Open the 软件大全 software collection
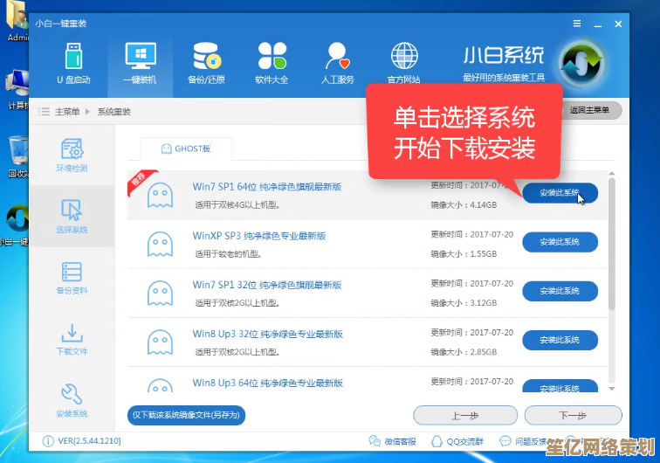 coord(272,62)
